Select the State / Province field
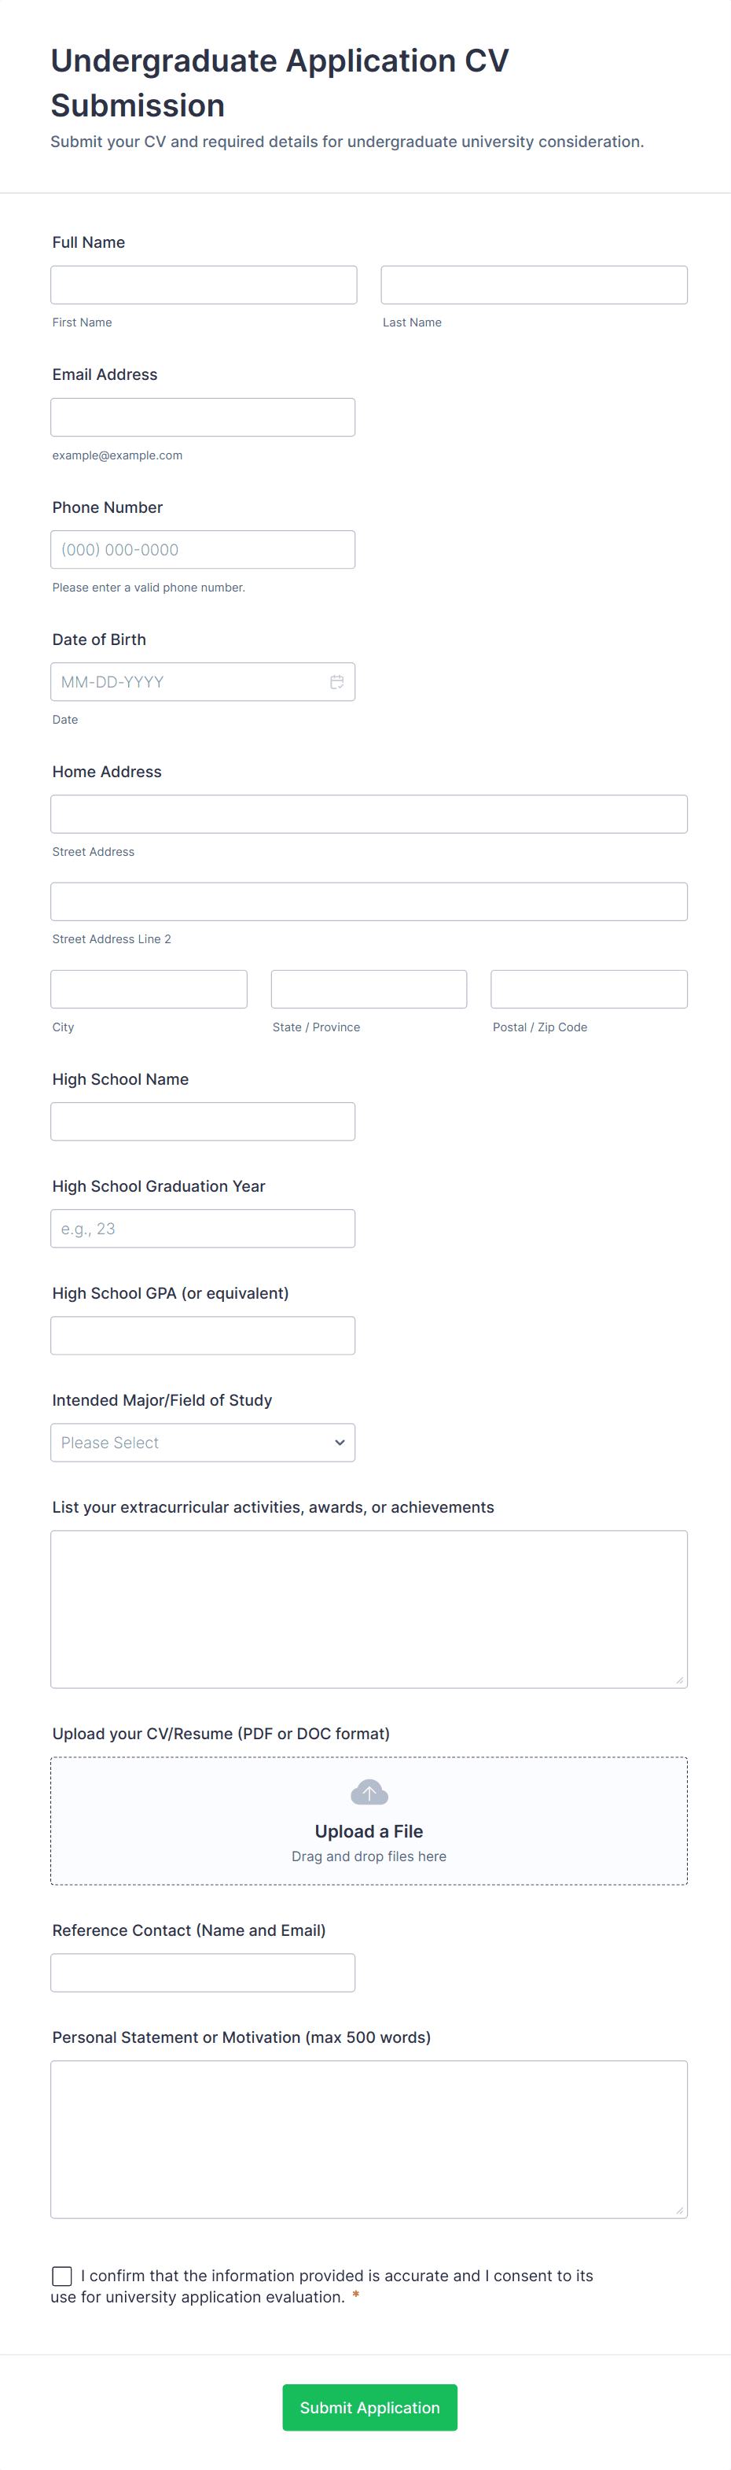This screenshot has height=2470, width=731. tap(369, 989)
